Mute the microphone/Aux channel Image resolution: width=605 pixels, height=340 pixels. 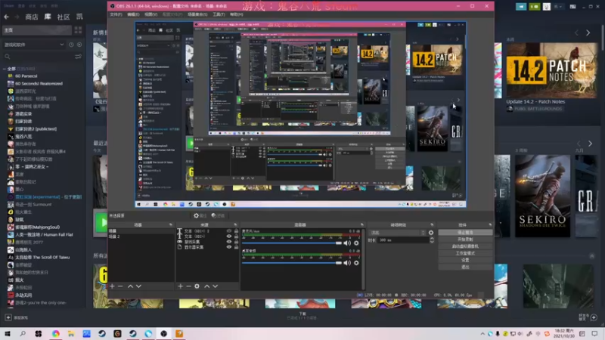point(347,243)
